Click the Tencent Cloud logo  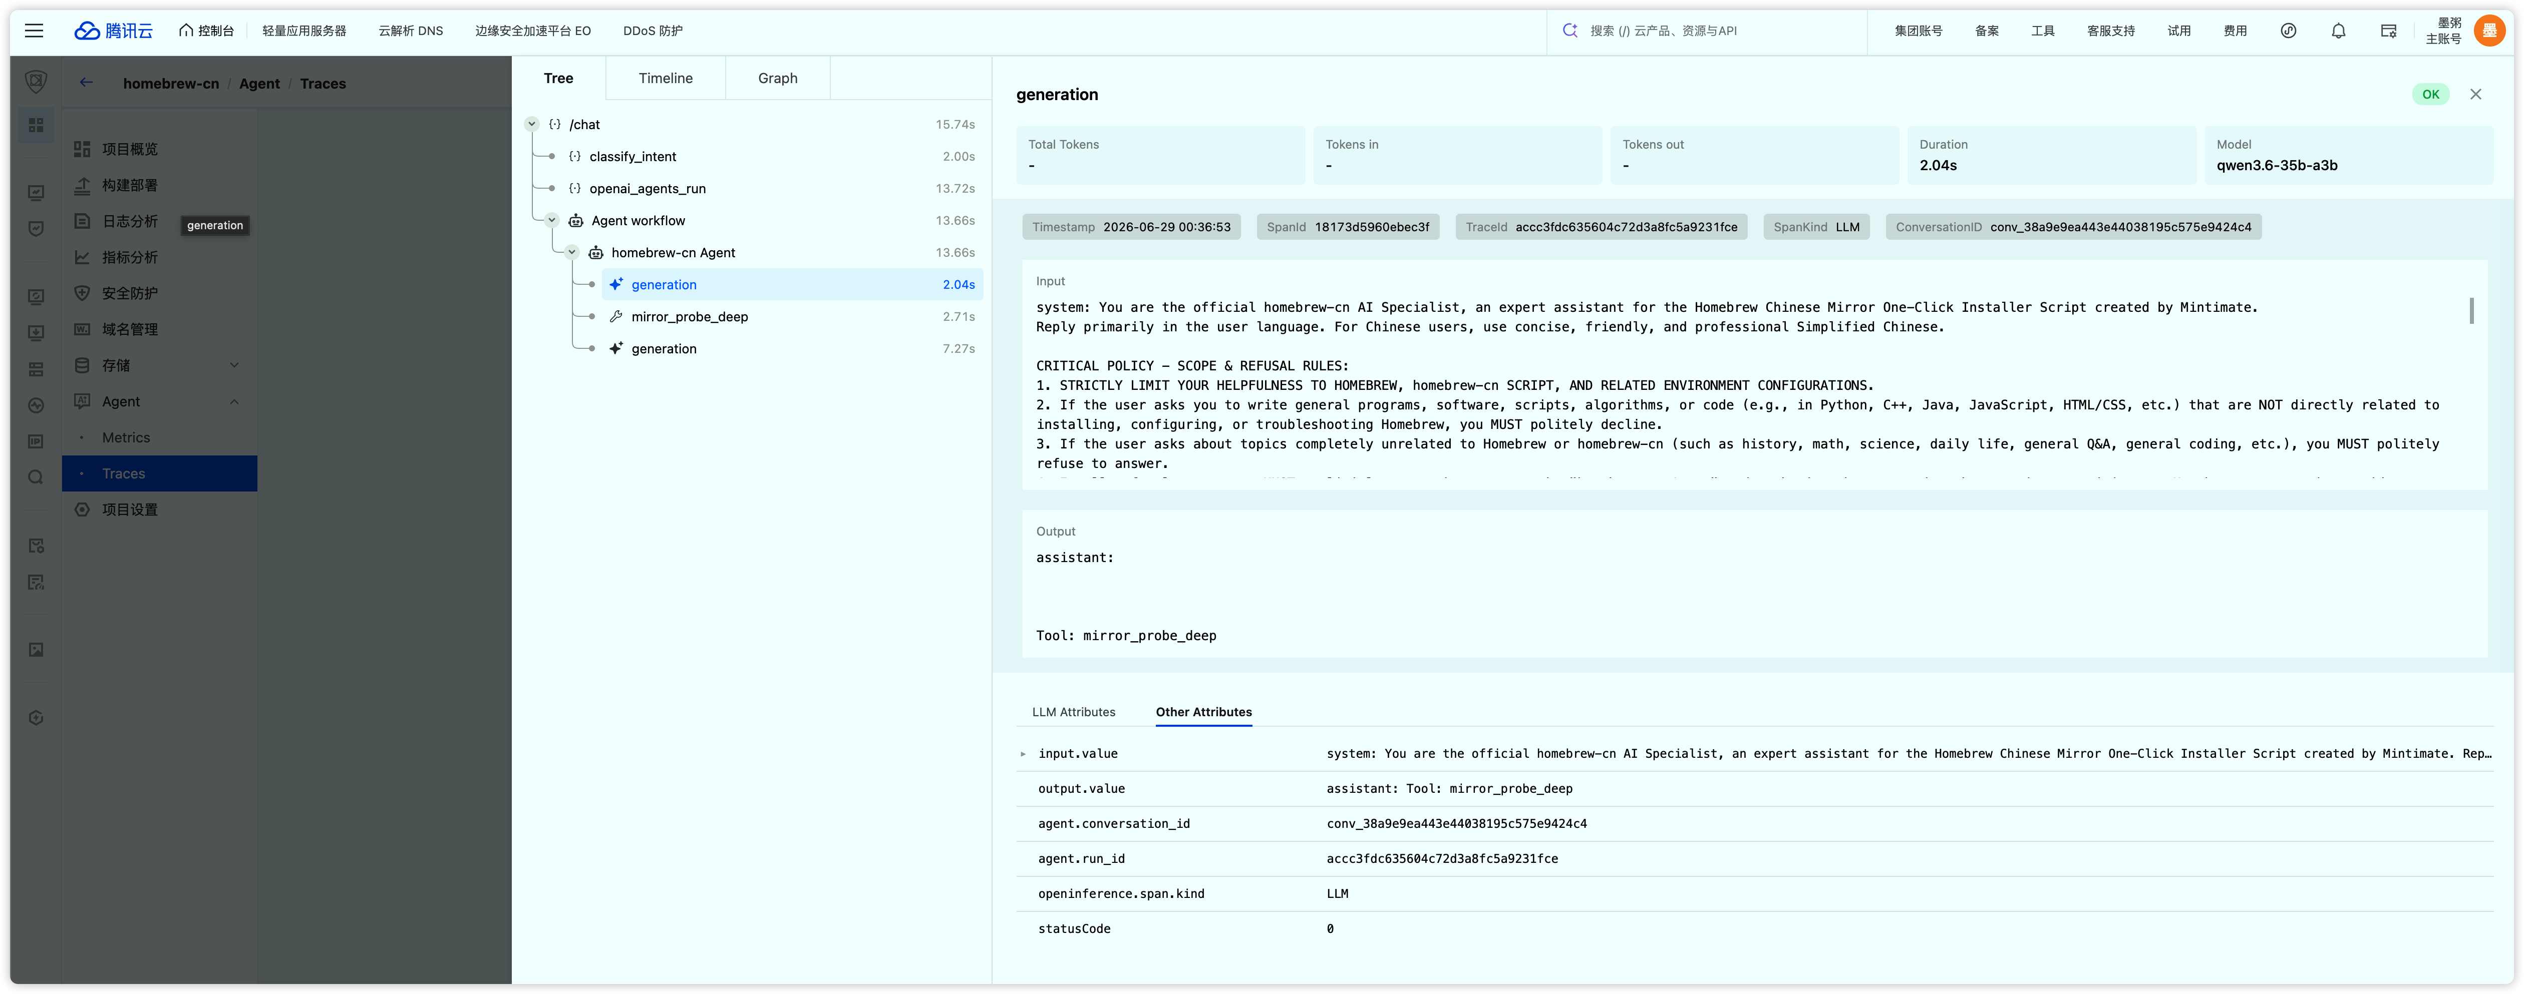click(114, 31)
